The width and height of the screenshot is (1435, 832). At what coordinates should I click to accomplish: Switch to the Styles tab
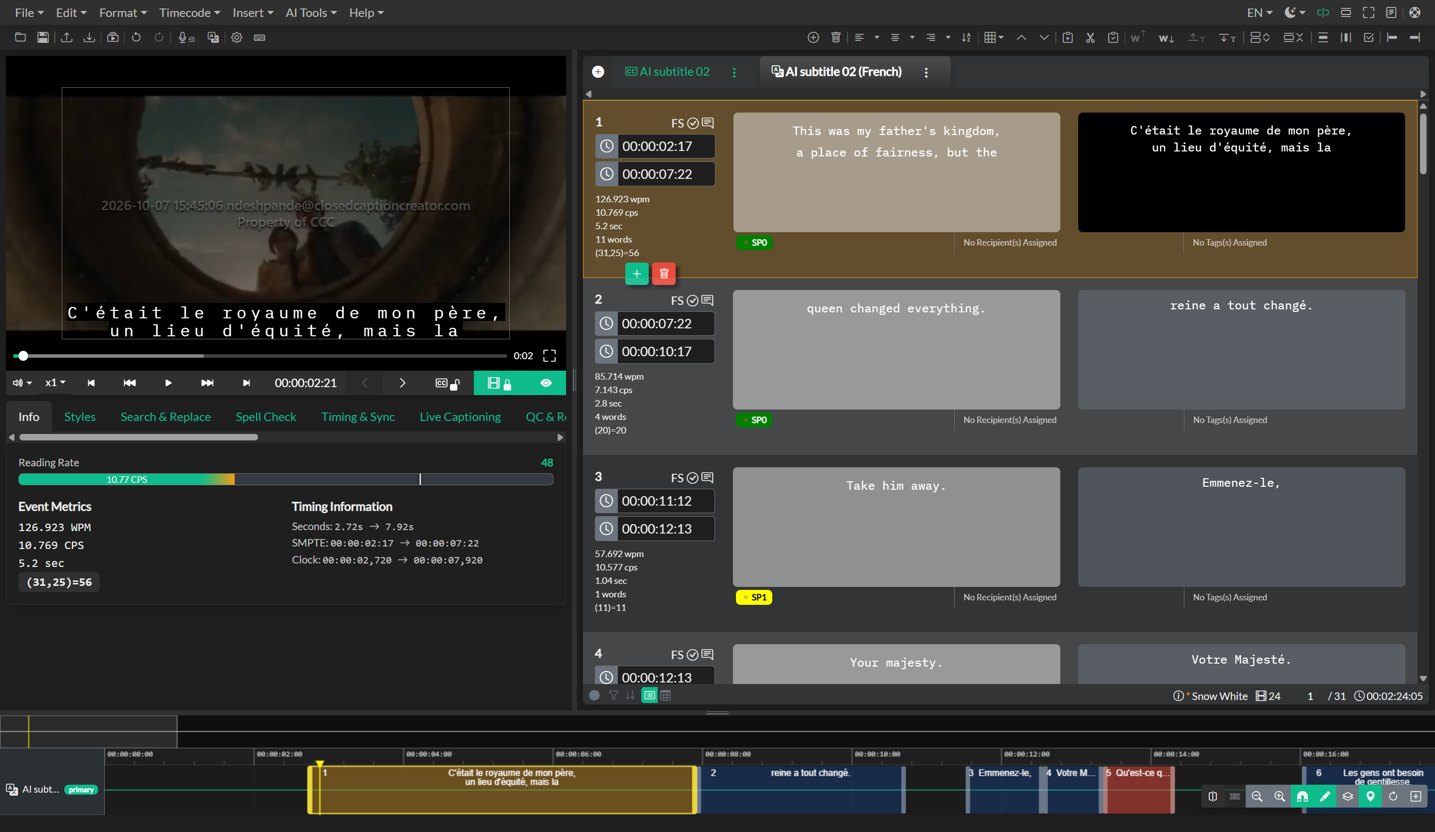pos(80,417)
